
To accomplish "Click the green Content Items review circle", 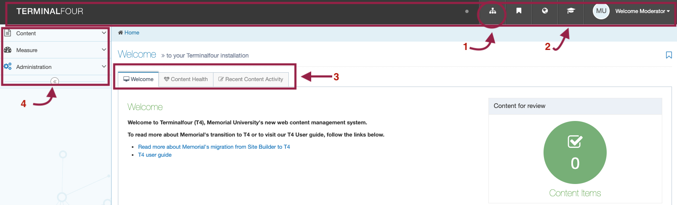I will [575, 152].
